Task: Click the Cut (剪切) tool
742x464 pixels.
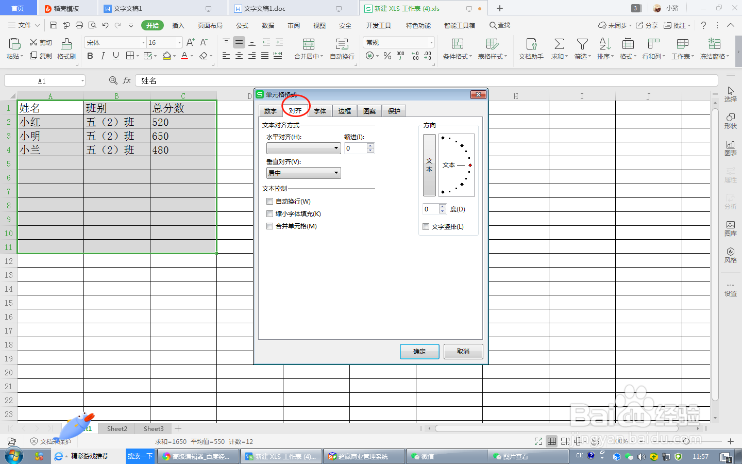Action: click(x=41, y=43)
